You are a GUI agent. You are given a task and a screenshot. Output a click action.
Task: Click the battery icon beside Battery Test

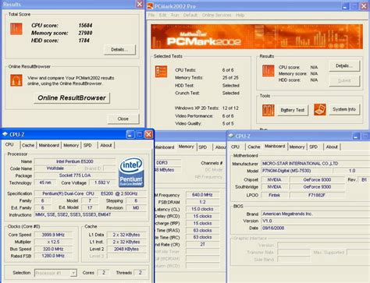(268, 110)
